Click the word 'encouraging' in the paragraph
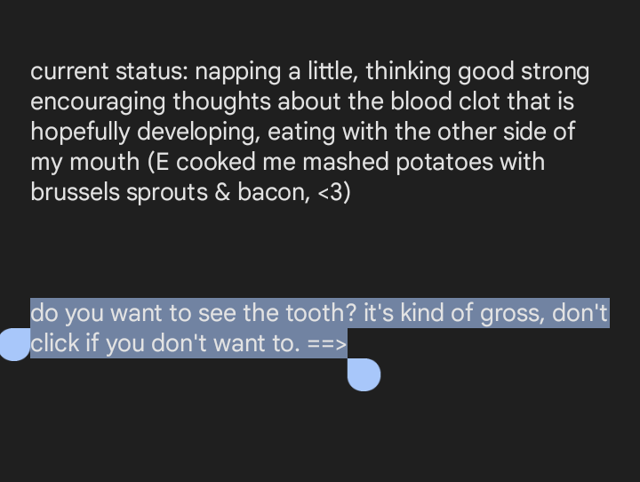This screenshot has height=482, width=640. point(98,102)
